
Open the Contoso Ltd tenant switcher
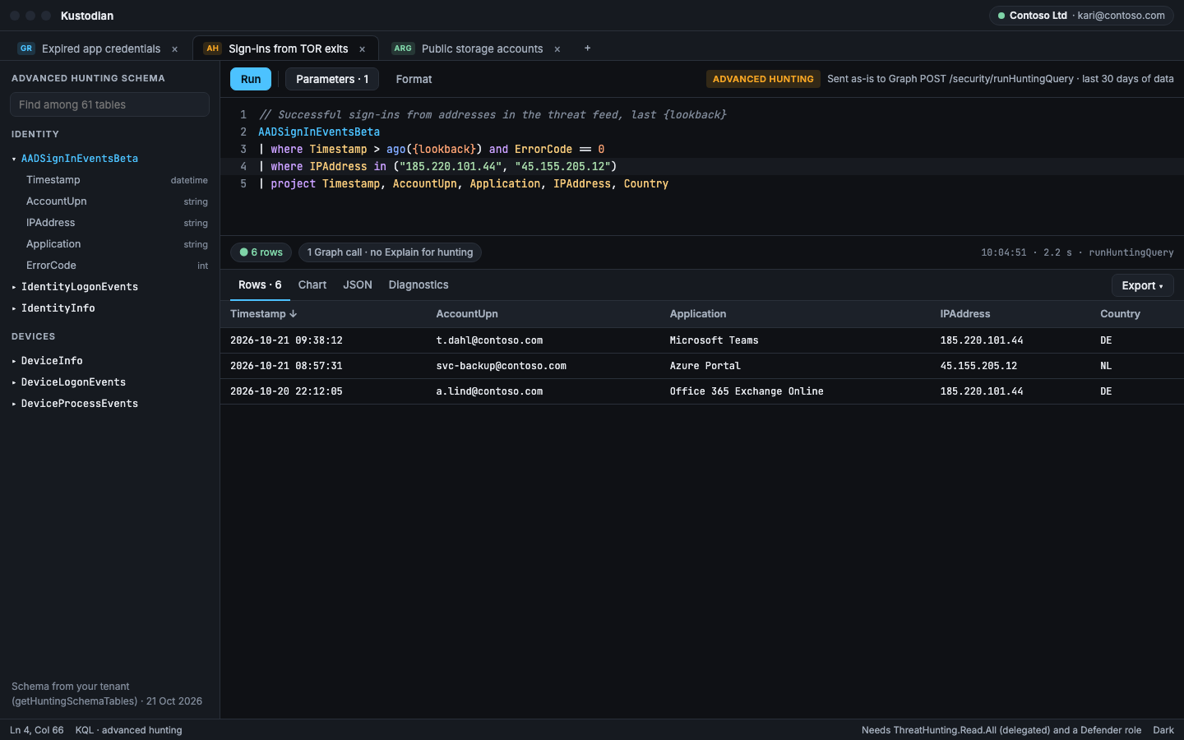[x=1080, y=16]
